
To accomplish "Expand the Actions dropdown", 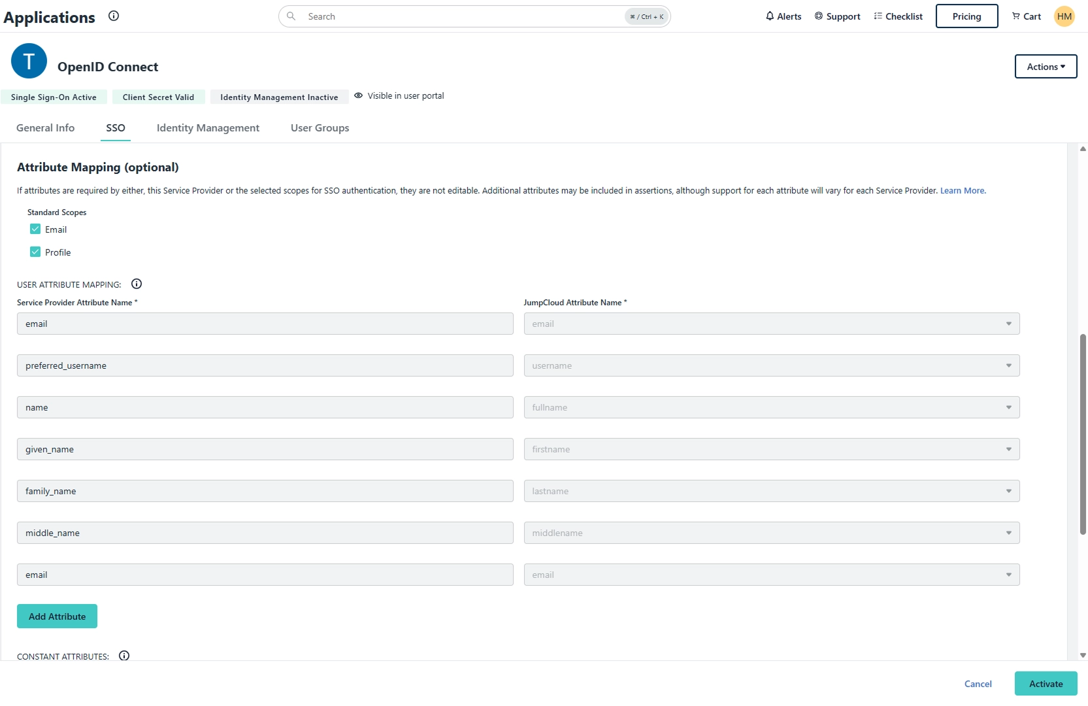I will pos(1046,67).
